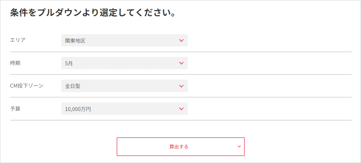This screenshot has height=163, width=361.
Task: Click the 条件をプルダウンより選定してください heading
Action: (x=93, y=13)
